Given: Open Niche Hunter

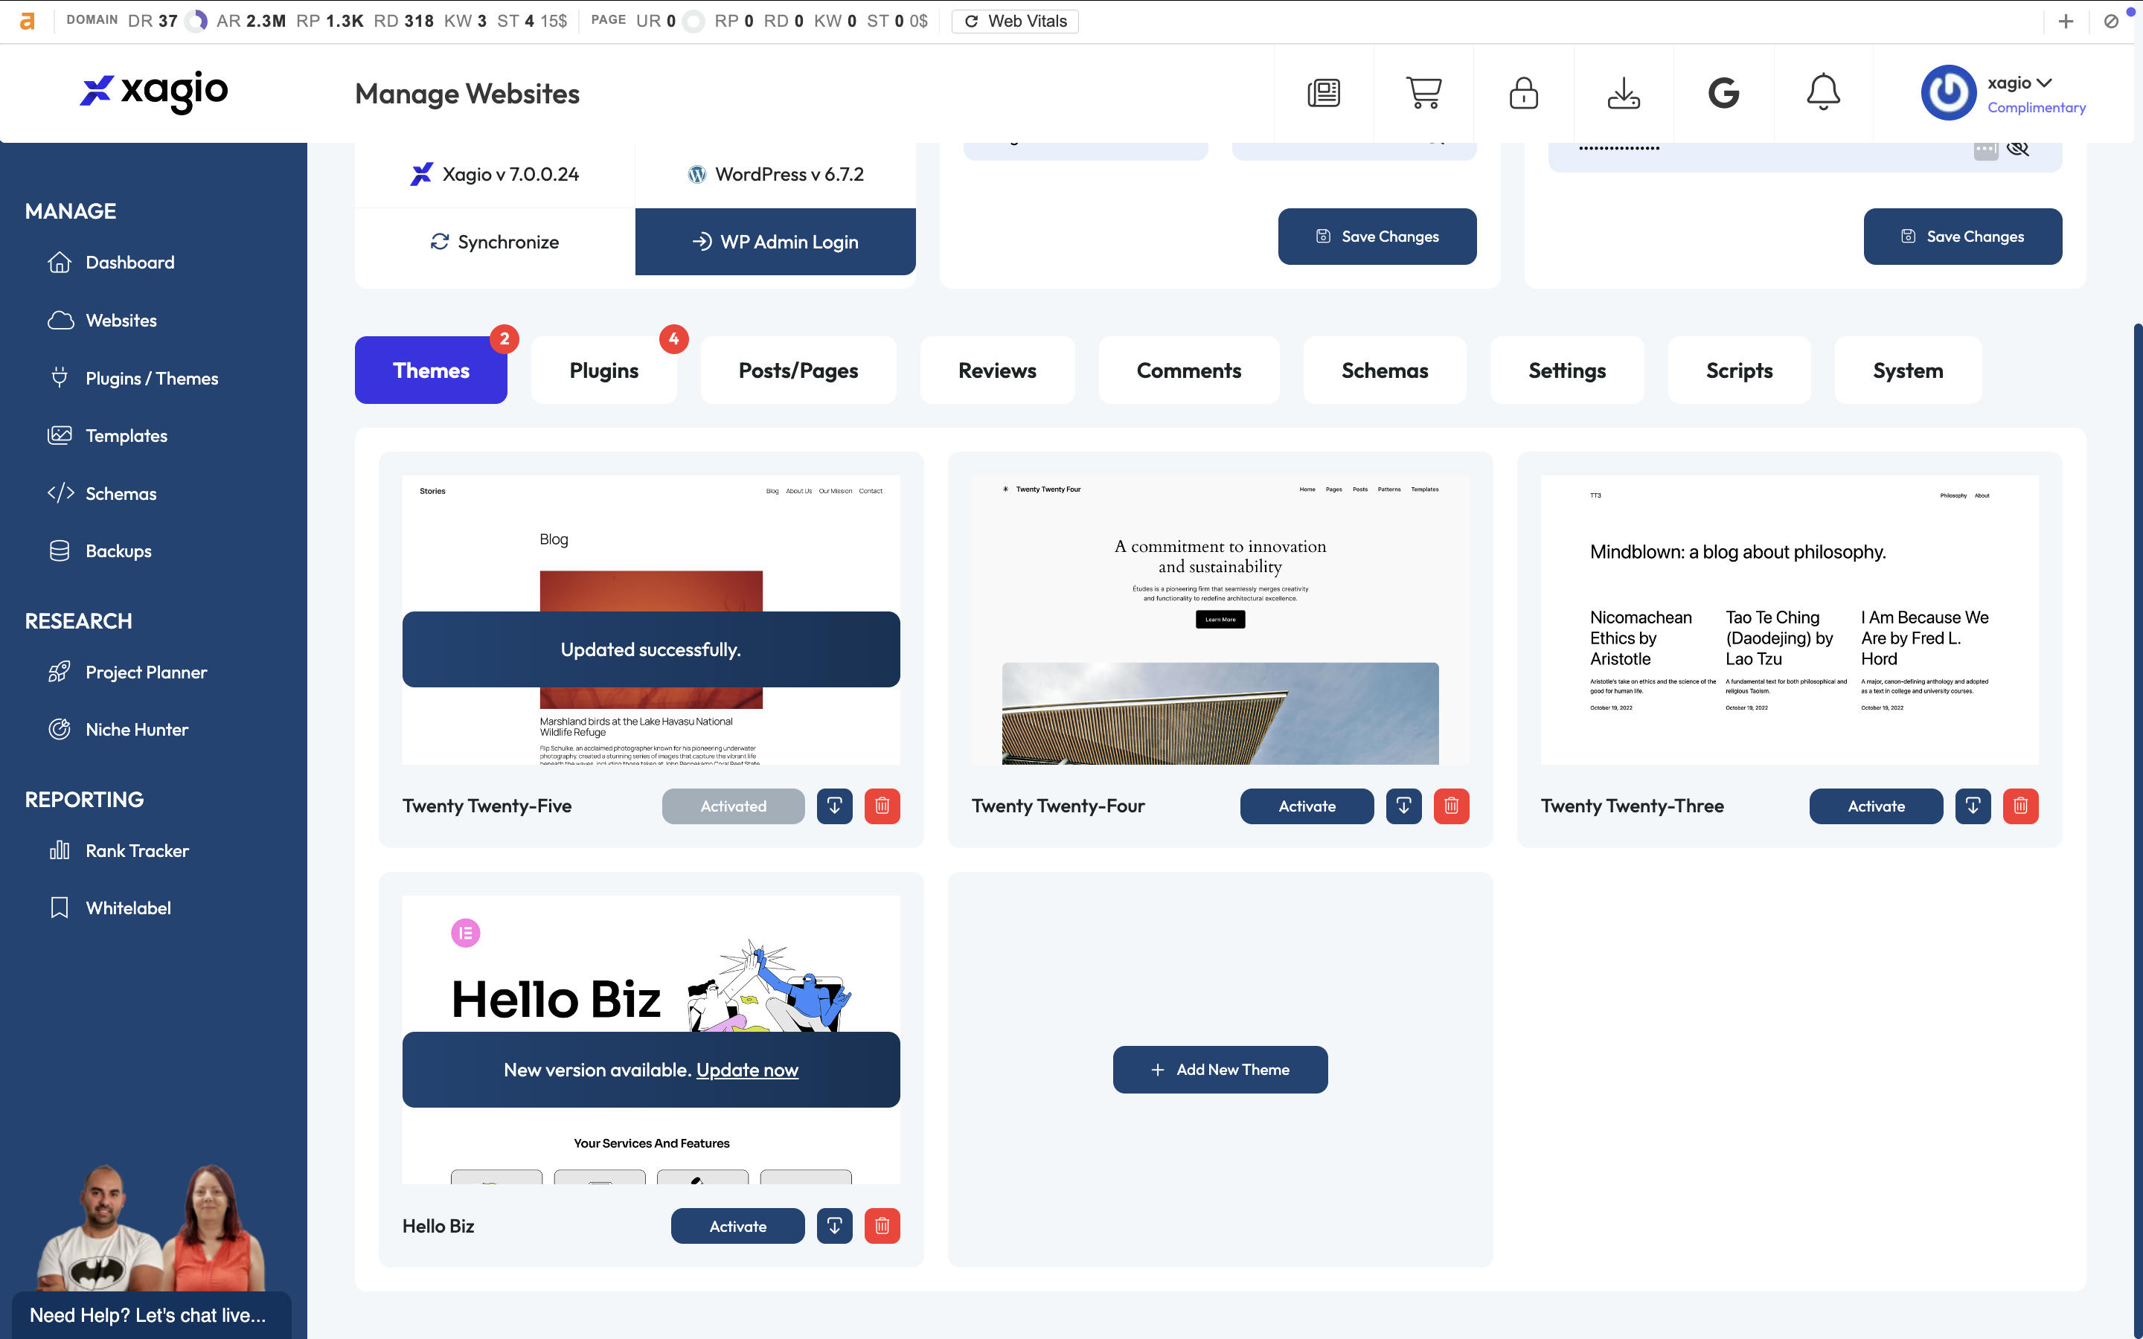Looking at the screenshot, I should (x=118, y=730).
